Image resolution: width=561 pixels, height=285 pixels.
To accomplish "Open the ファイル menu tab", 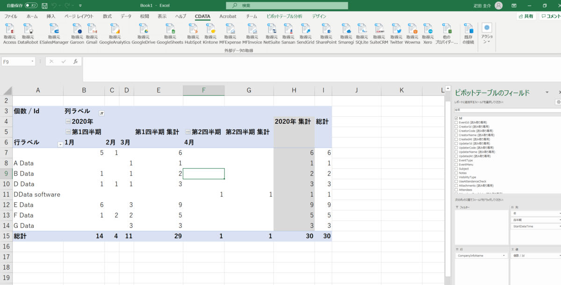I will pyautogui.click(x=11, y=16).
